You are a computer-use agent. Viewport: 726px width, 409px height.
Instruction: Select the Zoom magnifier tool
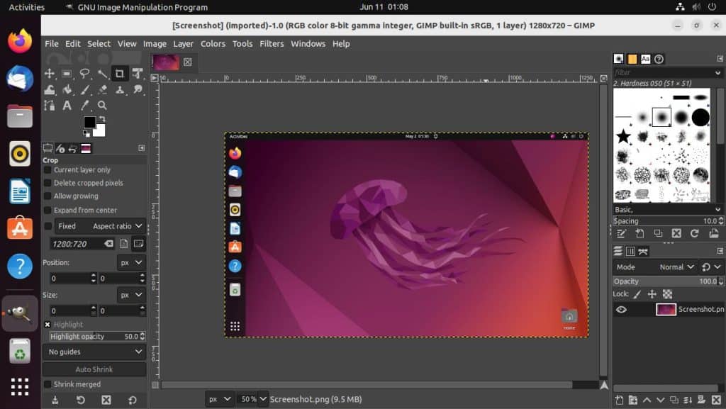coord(102,106)
